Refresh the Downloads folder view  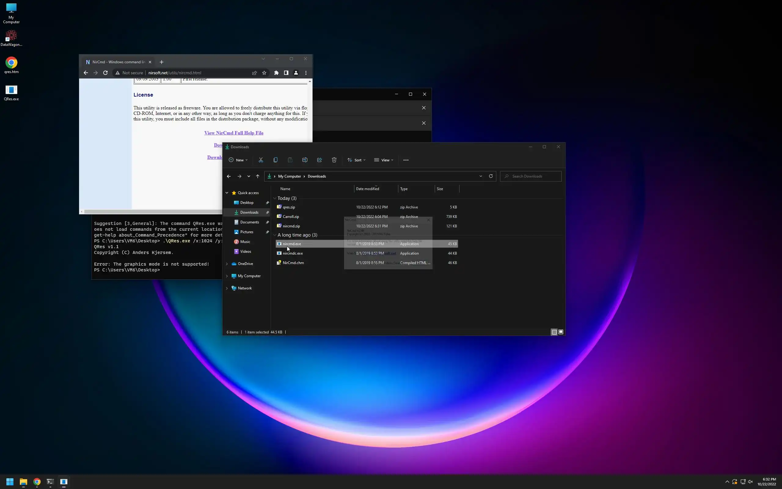[x=491, y=176]
